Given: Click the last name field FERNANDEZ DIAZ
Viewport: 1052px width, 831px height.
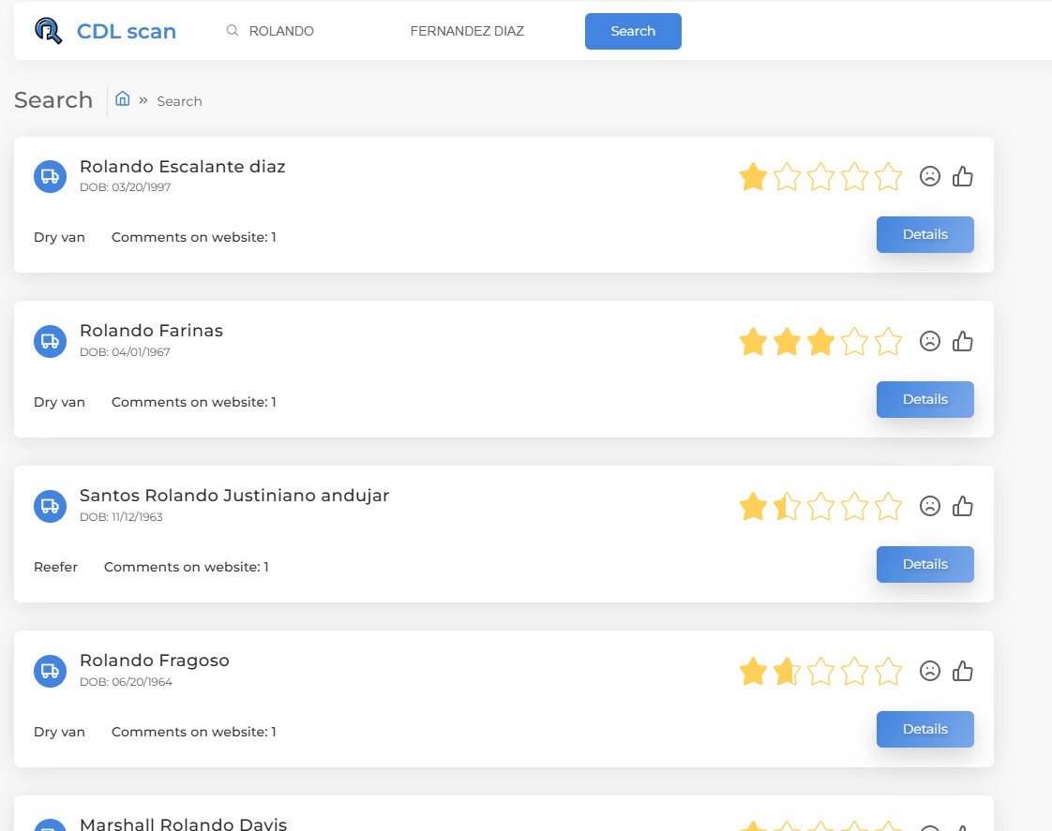Looking at the screenshot, I should (467, 31).
